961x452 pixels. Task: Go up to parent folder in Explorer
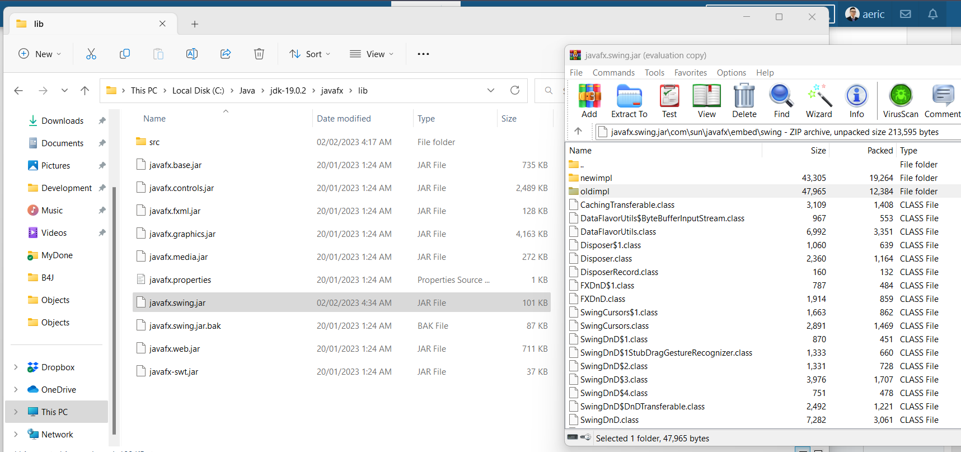pyautogui.click(x=85, y=90)
